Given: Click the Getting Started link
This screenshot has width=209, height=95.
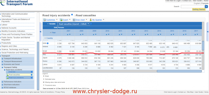Looking at the screenshot, I should coord(199,9).
